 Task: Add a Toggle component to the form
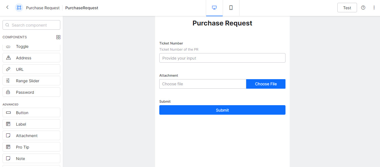click(x=31, y=46)
